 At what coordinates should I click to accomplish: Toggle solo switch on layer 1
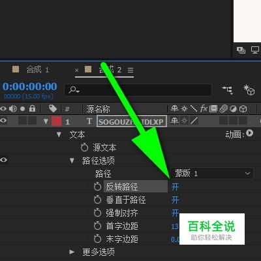[x=22, y=121]
